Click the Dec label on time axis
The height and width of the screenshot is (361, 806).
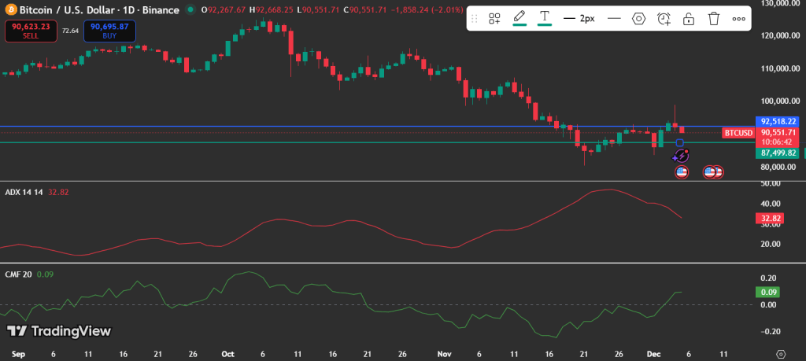pos(653,355)
